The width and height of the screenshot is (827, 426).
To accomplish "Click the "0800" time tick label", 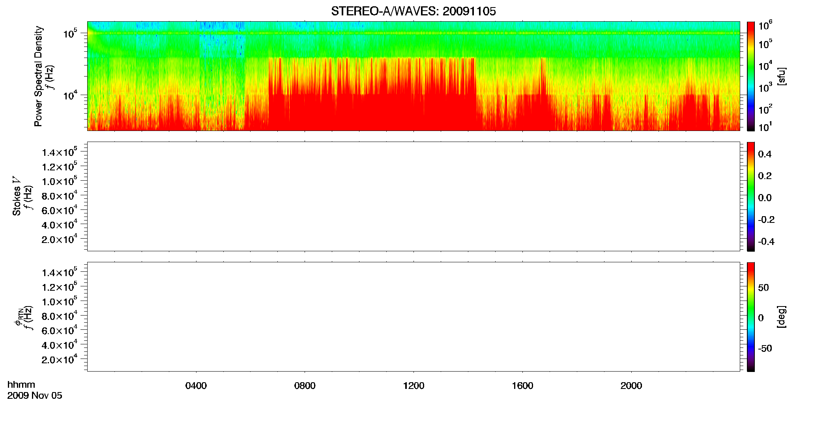I will [305, 385].
